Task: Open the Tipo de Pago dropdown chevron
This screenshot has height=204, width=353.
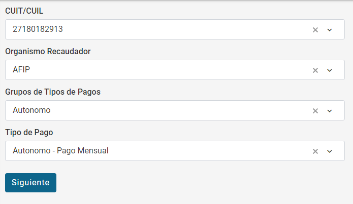Action: (x=329, y=151)
